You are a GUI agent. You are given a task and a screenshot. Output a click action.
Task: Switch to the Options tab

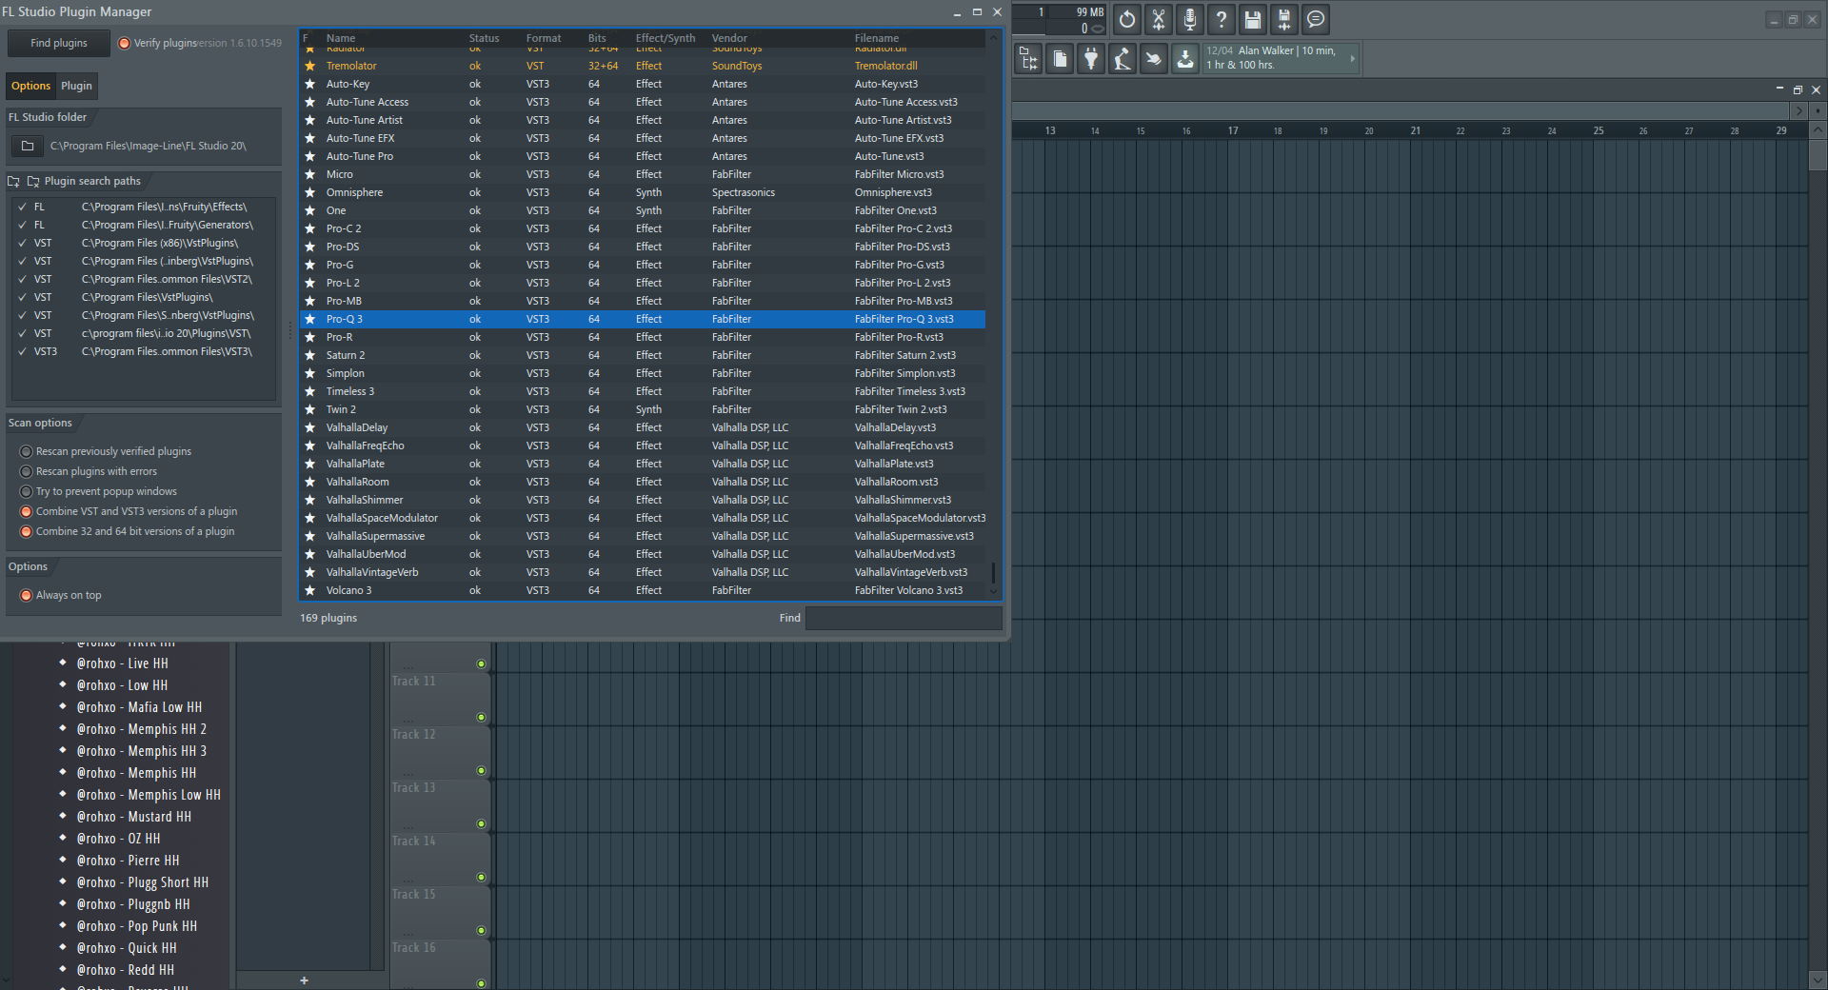(x=30, y=86)
